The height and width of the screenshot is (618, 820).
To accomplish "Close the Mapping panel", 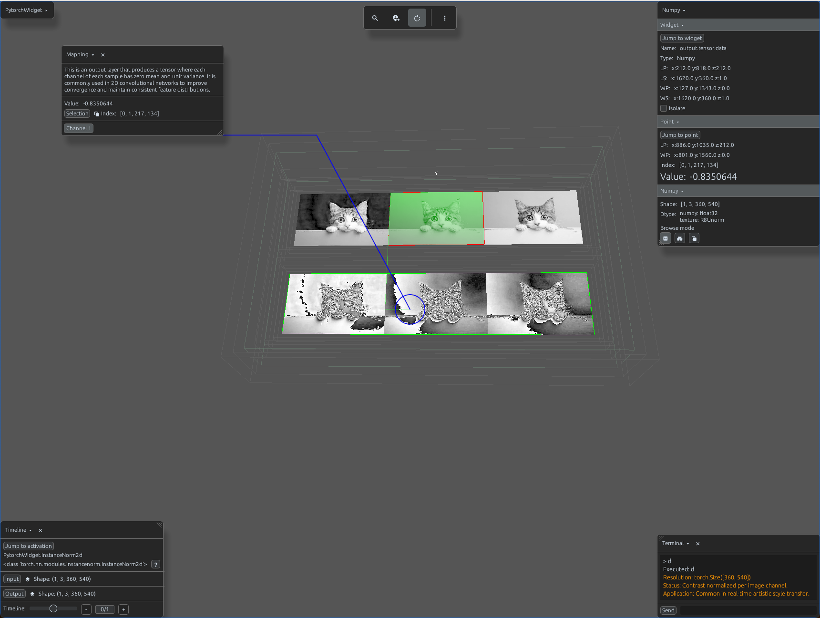I will (103, 55).
